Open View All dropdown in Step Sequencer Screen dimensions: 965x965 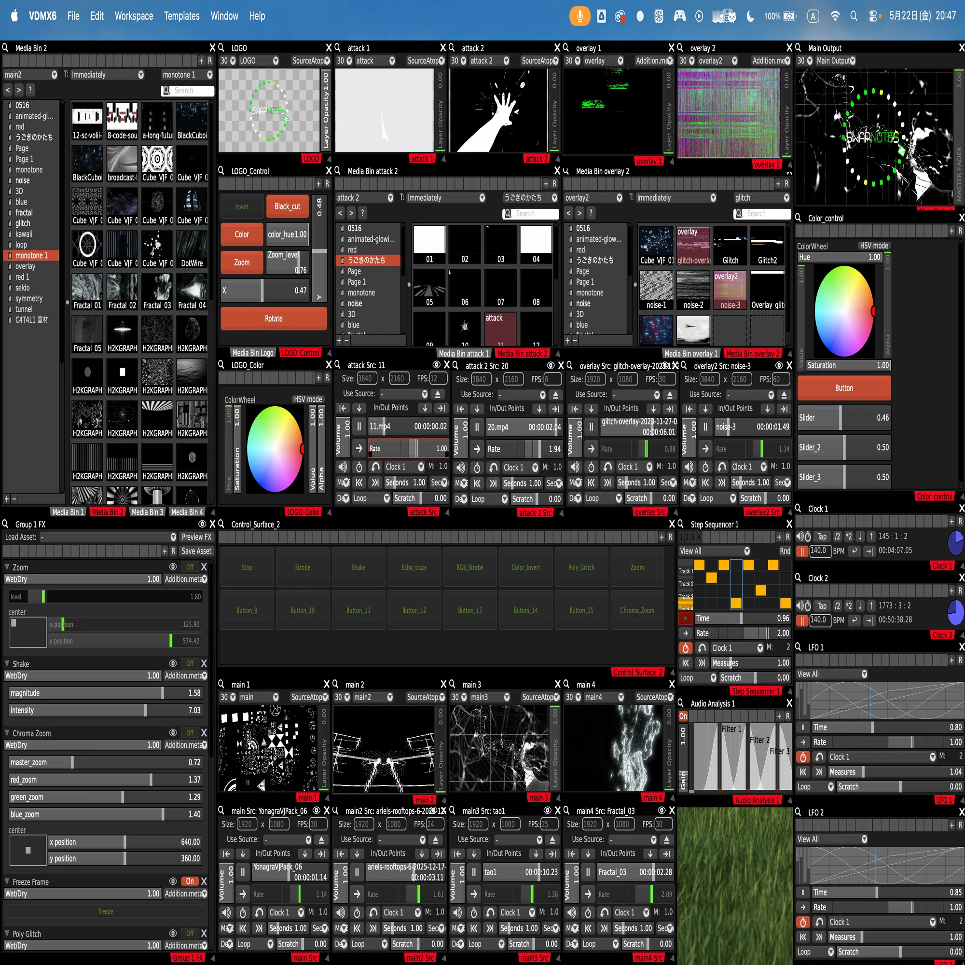[x=714, y=551]
